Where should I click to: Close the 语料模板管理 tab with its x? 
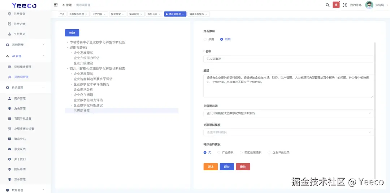tap(86, 14)
